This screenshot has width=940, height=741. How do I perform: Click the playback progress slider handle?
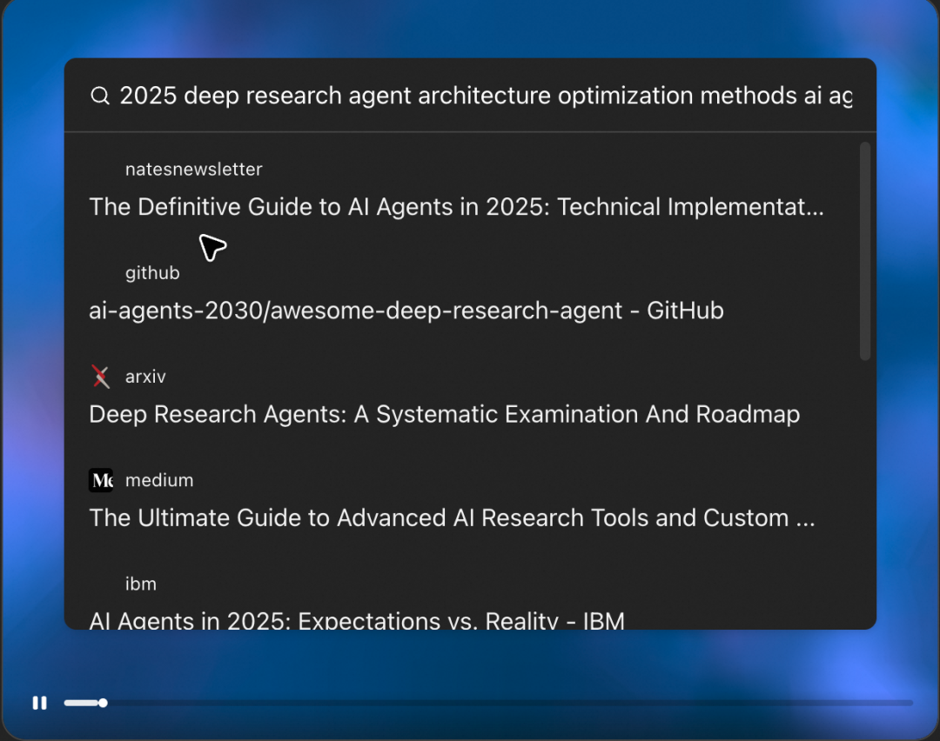click(103, 703)
